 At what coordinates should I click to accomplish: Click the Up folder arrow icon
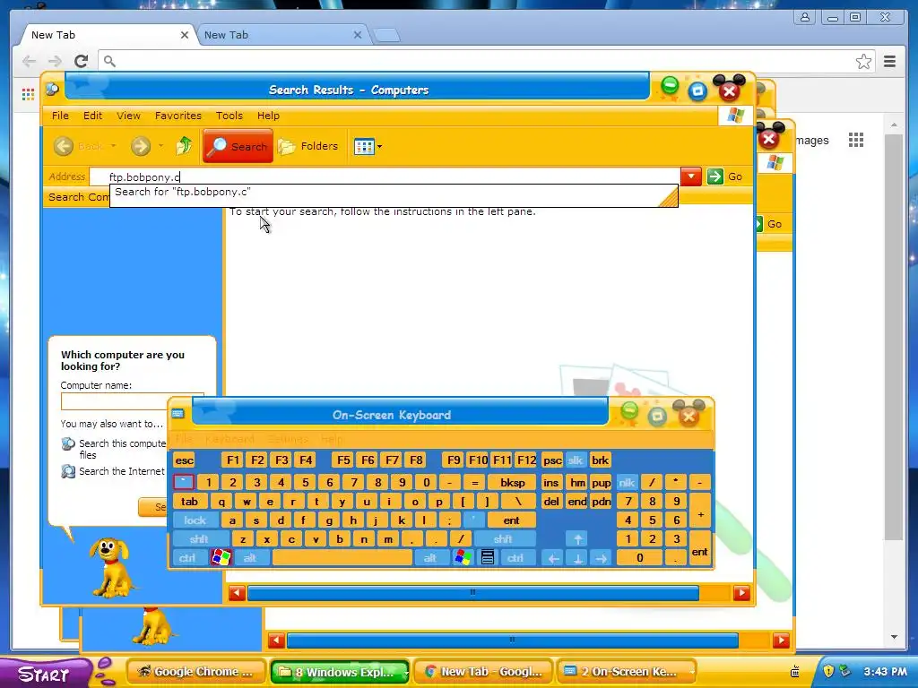[184, 146]
